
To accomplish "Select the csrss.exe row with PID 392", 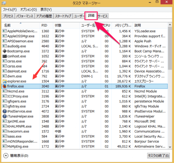I will [84, 61].
